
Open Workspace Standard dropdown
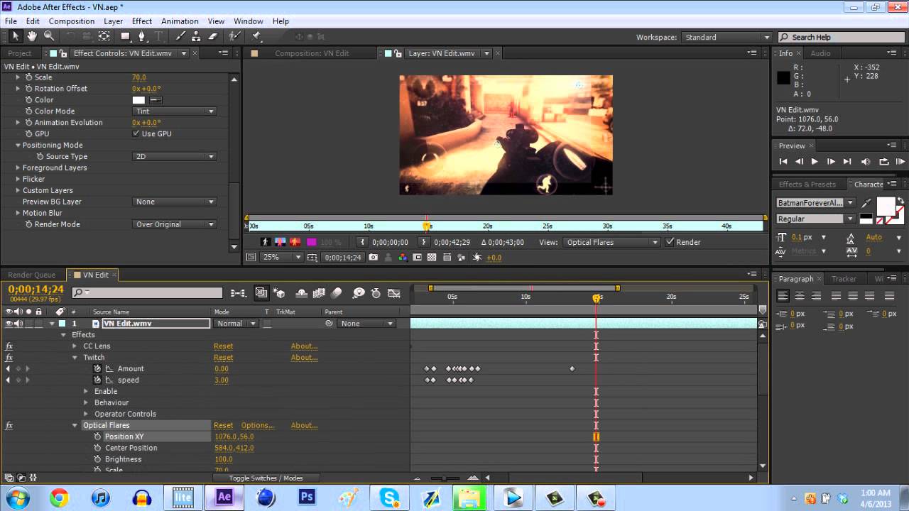point(726,37)
